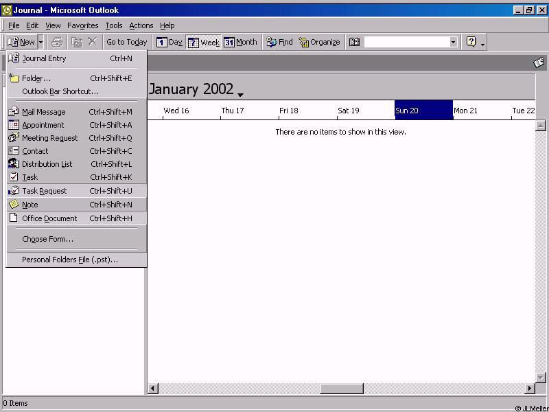Select Choose Form... menu item

click(76, 239)
